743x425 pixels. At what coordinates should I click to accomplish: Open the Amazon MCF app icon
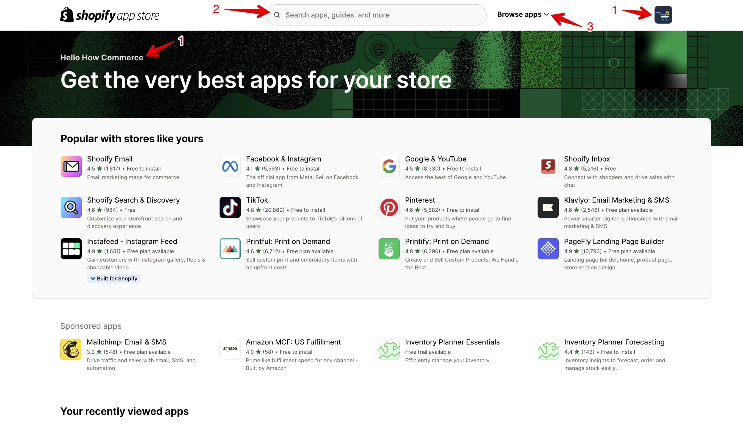pos(230,349)
